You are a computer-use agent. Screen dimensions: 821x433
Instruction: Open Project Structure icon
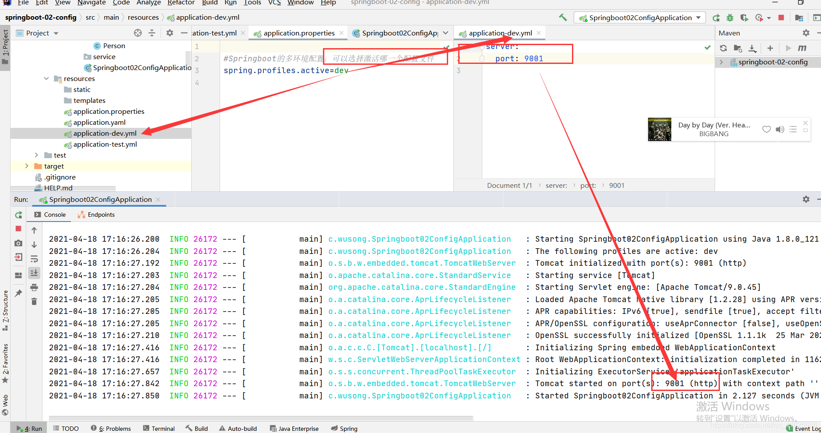pos(799,18)
